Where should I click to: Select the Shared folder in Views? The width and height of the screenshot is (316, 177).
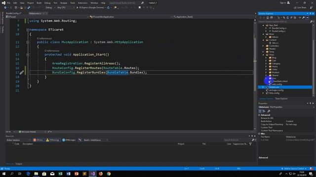click(x=275, y=75)
